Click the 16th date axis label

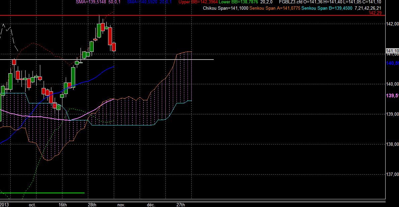(63, 205)
